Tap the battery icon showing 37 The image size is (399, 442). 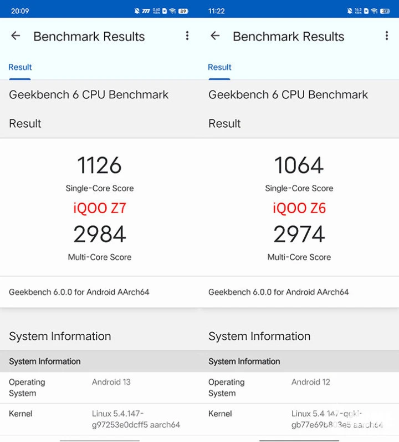click(x=385, y=11)
